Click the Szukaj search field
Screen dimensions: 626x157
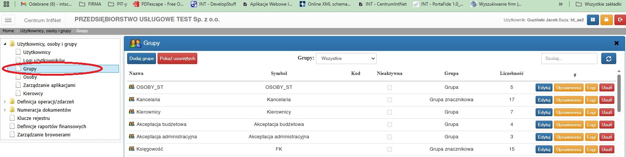tap(569, 58)
